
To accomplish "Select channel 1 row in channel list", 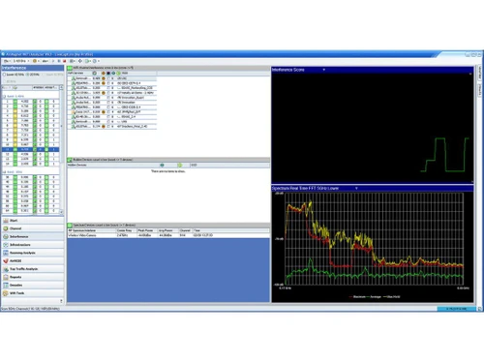I will tap(31, 101).
